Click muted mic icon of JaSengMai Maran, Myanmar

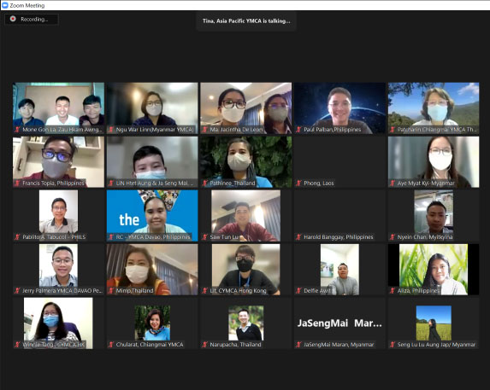[298, 345]
